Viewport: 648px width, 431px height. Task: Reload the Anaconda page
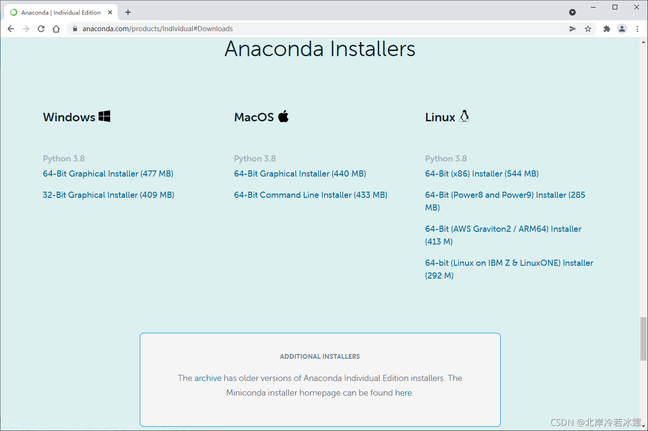41,29
